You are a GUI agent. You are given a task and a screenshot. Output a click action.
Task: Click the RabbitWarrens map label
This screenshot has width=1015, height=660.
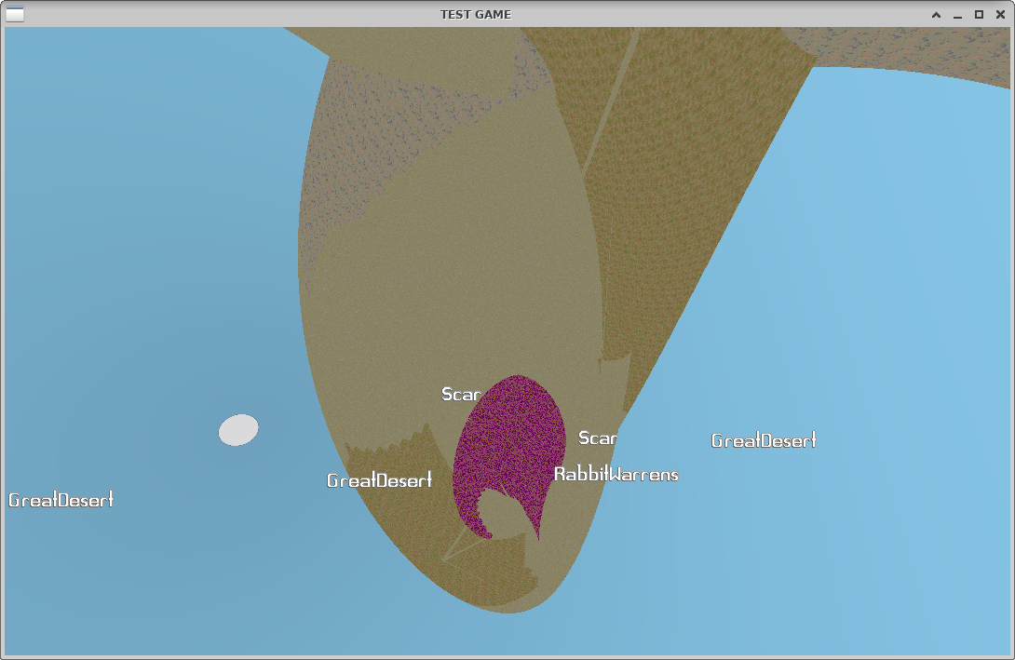click(616, 475)
